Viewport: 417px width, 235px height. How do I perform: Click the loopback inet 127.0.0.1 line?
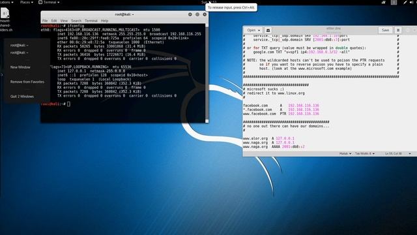click(x=91, y=71)
